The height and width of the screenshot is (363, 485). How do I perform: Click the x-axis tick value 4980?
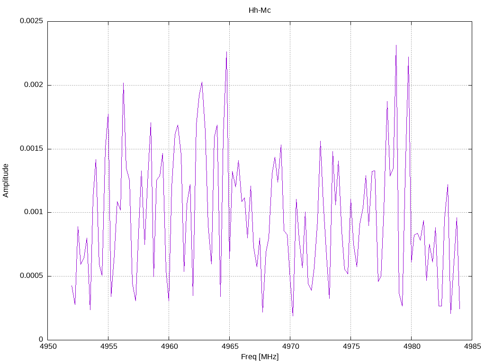pyautogui.click(x=412, y=346)
